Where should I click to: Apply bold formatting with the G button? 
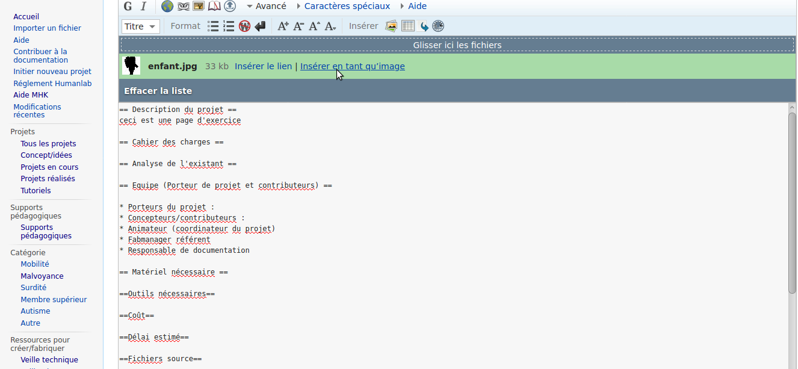pos(128,6)
